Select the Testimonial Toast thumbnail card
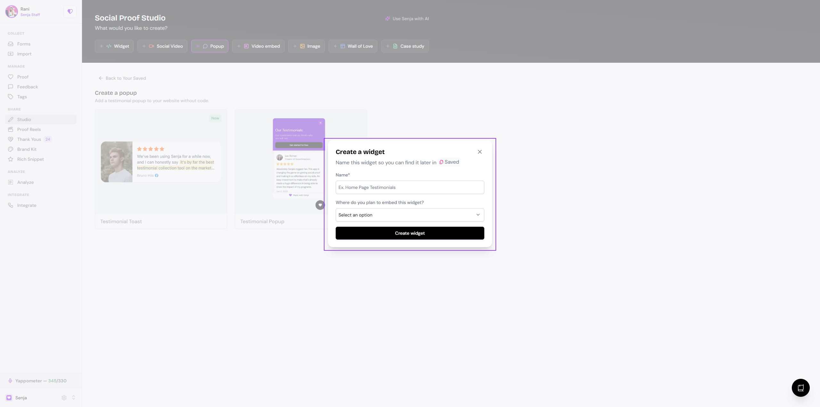 [161, 169]
